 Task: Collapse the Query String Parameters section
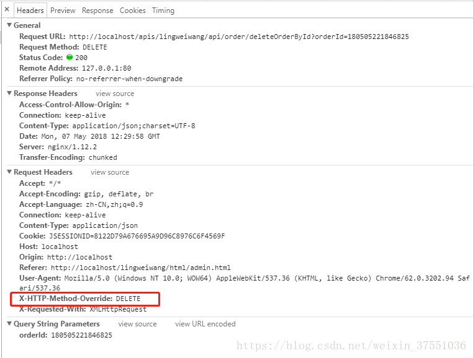[9, 324]
